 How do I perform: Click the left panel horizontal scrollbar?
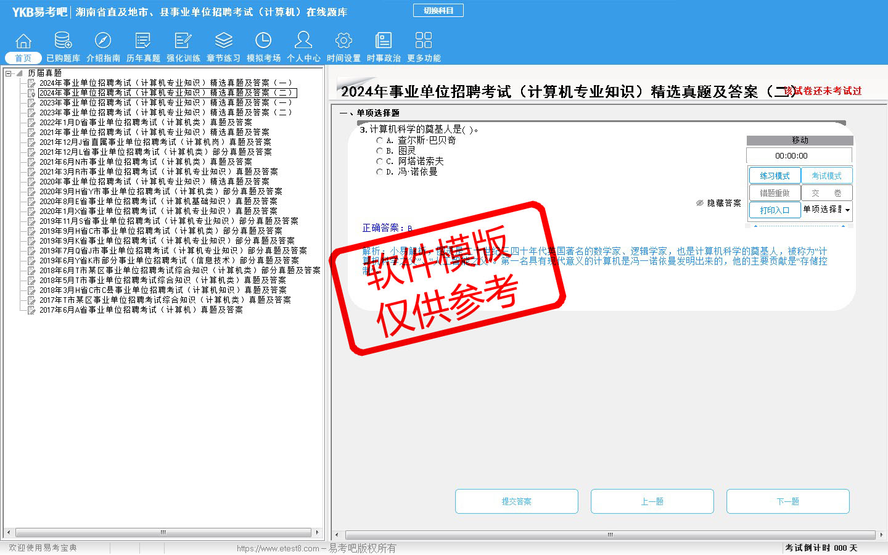[163, 532]
